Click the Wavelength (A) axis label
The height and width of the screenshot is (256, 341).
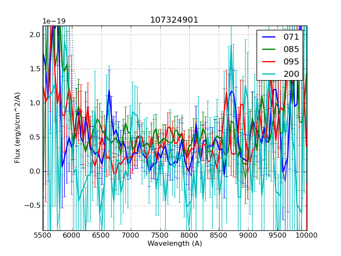point(175,244)
